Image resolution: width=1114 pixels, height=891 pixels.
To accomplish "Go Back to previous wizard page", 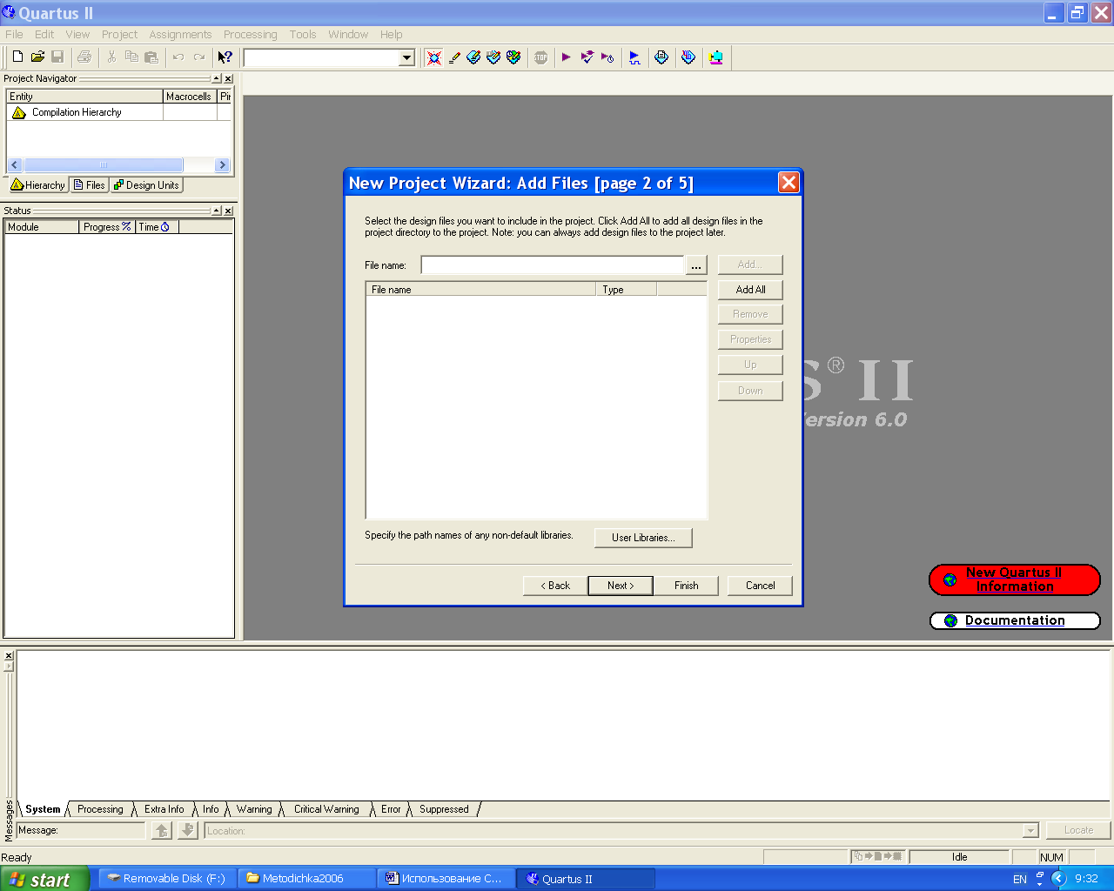I will (555, 586).
